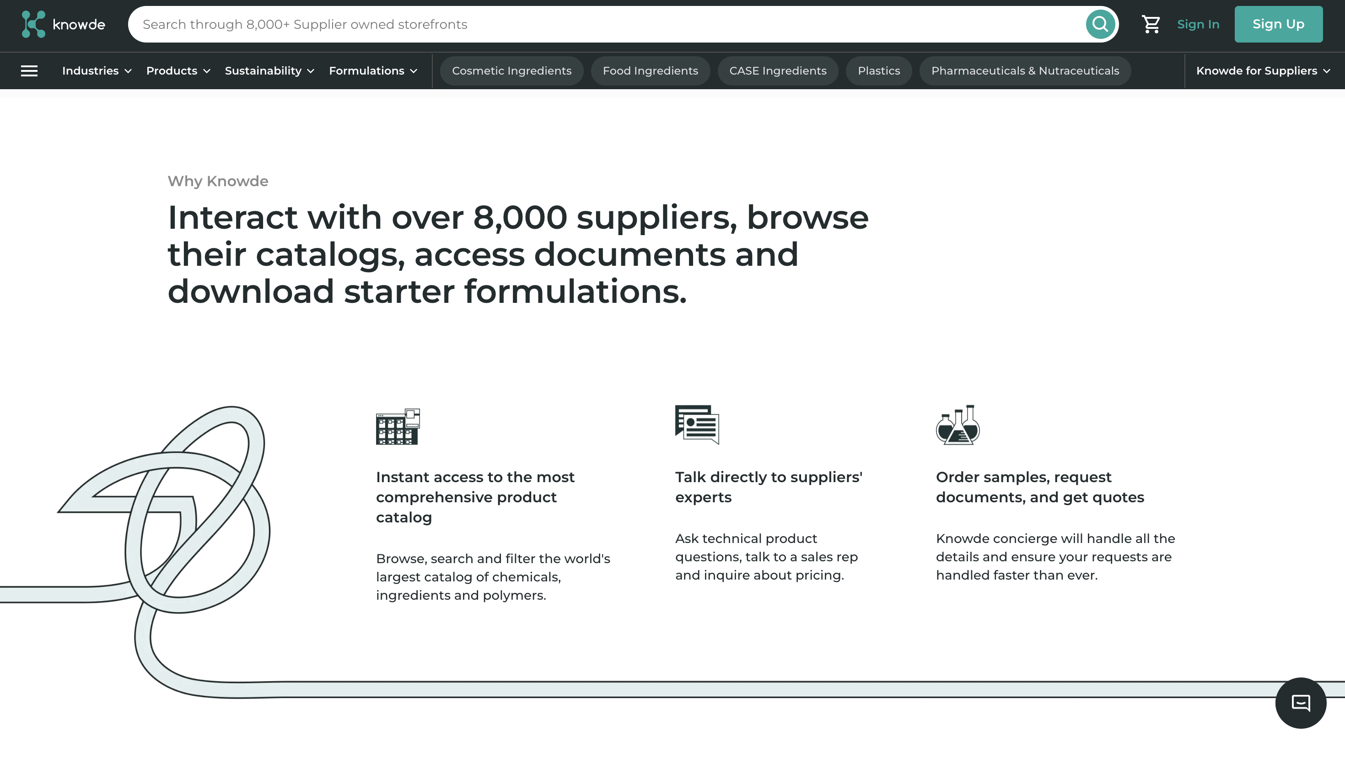Expand the Products dropdown

tap(178, 71)
